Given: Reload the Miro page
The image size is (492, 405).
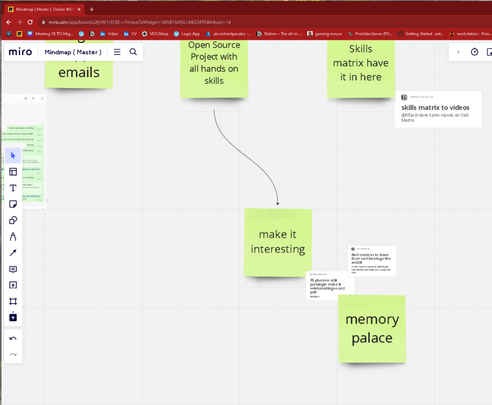Looking at the screenshot, I should tap(30, 22).
